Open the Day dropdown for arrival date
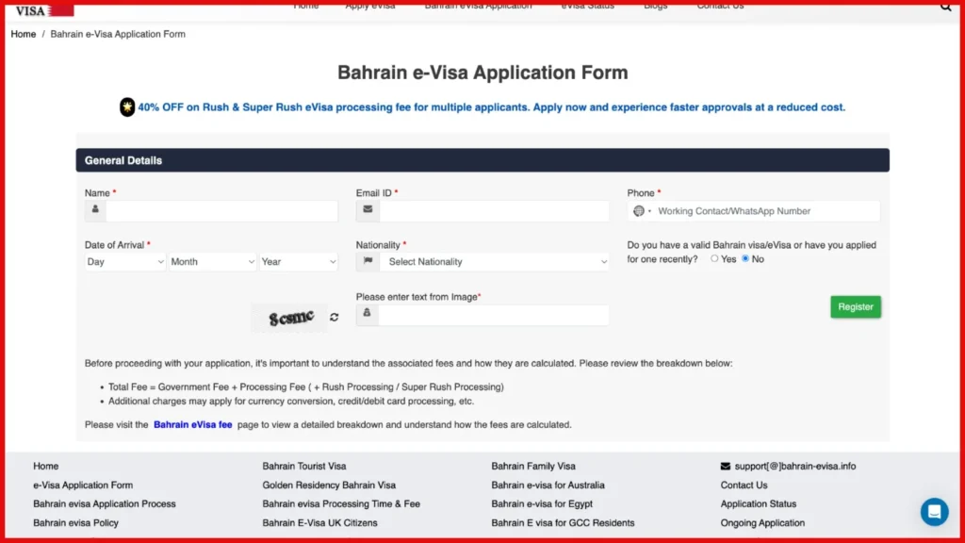The width and height of the screenshot is (965, 543). point(125,262)
